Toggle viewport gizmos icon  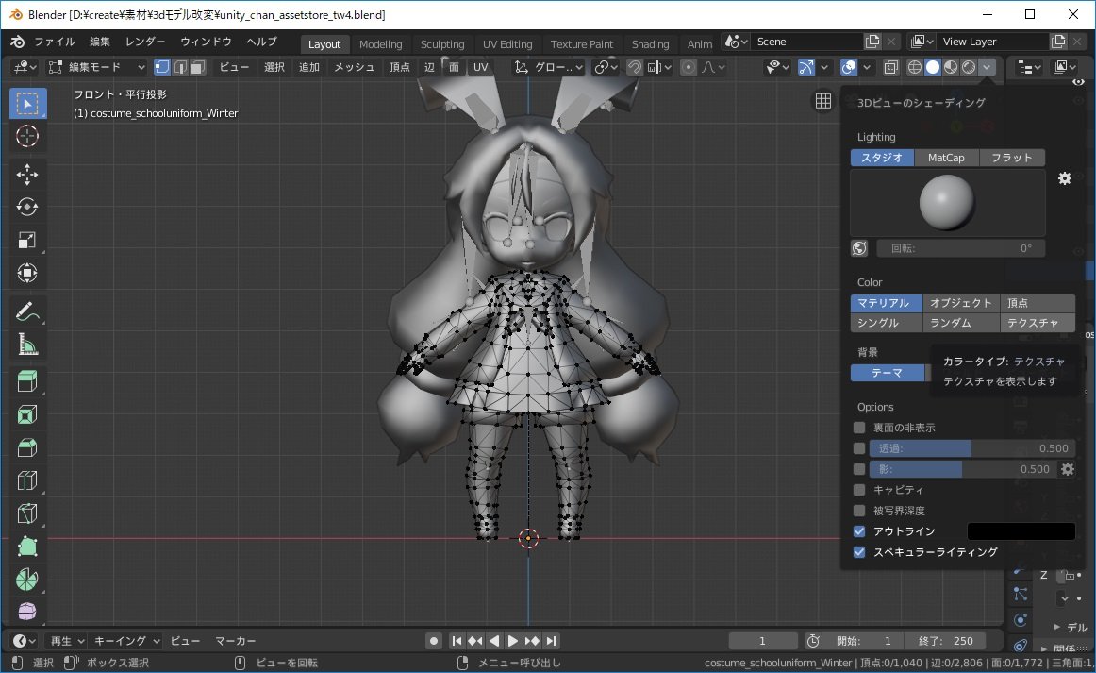pos(806,67)
